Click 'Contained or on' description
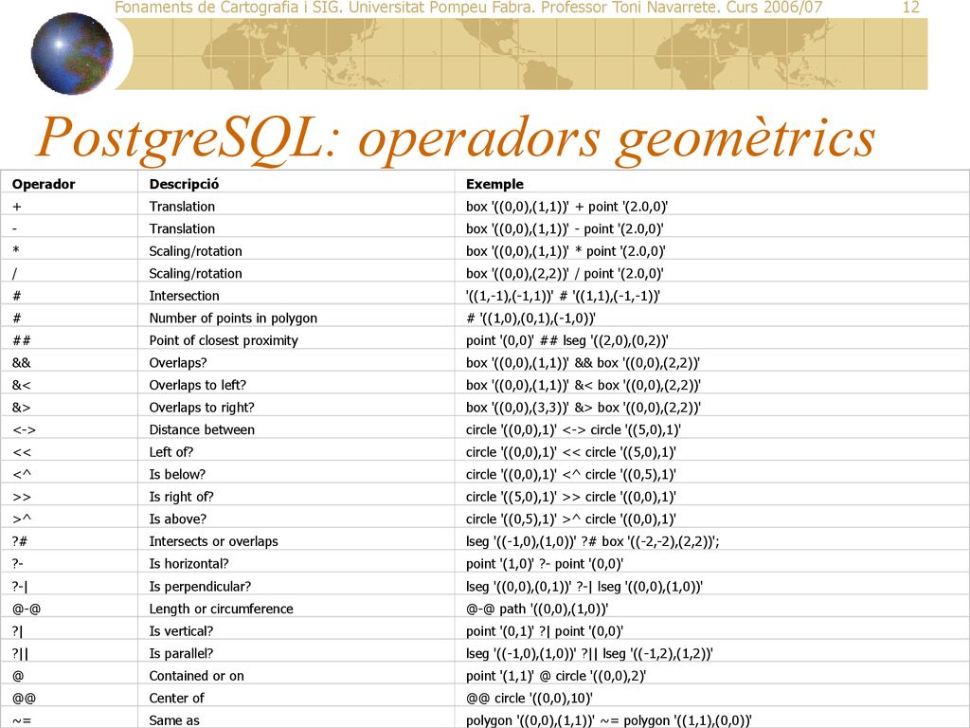The image size is (970, 728). pyautogui.click(x=196, y=675)
